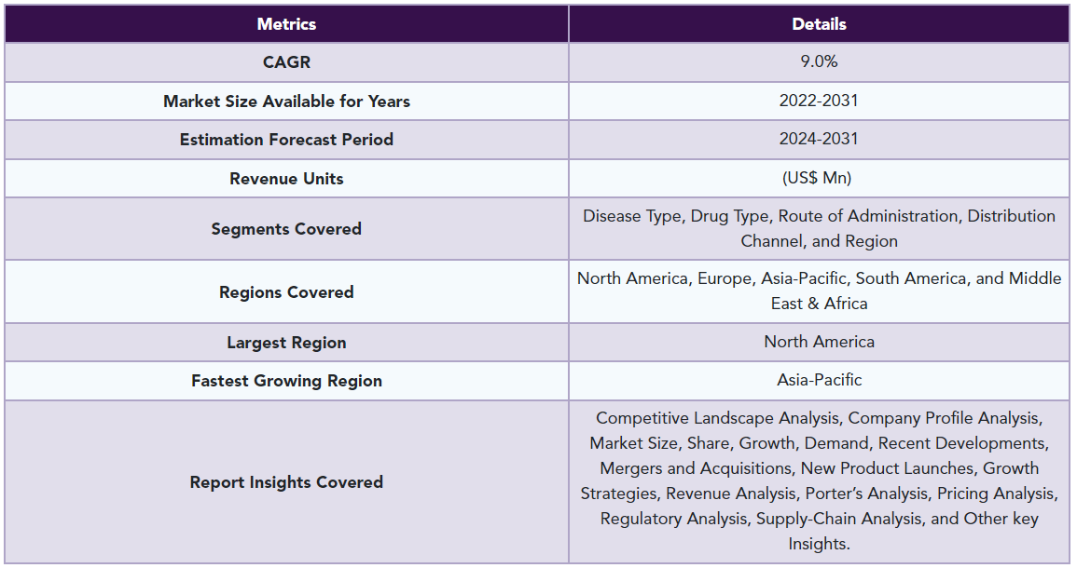The image size is (1077, 568).
Task: Click the North America largest region value
Action: [x=819, y=342]
